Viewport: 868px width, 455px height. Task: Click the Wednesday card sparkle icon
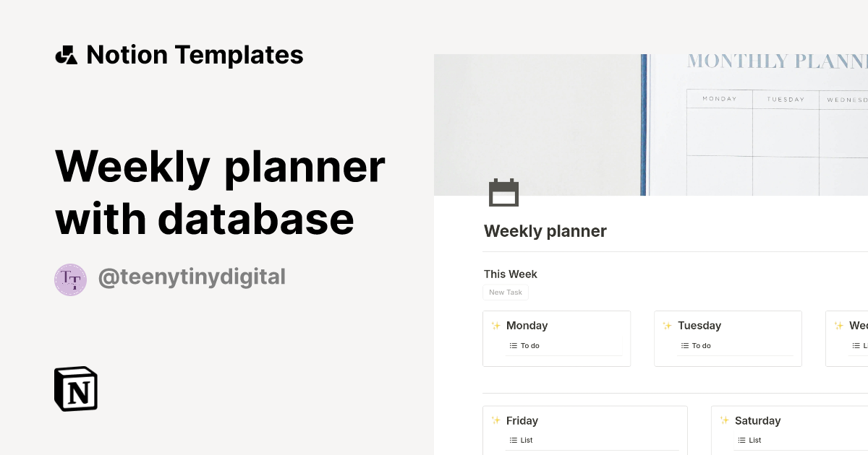pyautogui.click(x=839, y=325)
